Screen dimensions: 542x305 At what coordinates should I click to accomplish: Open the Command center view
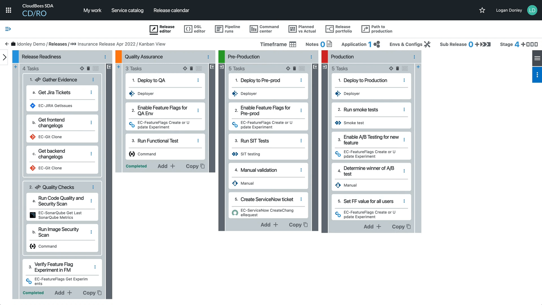(264, 29)
